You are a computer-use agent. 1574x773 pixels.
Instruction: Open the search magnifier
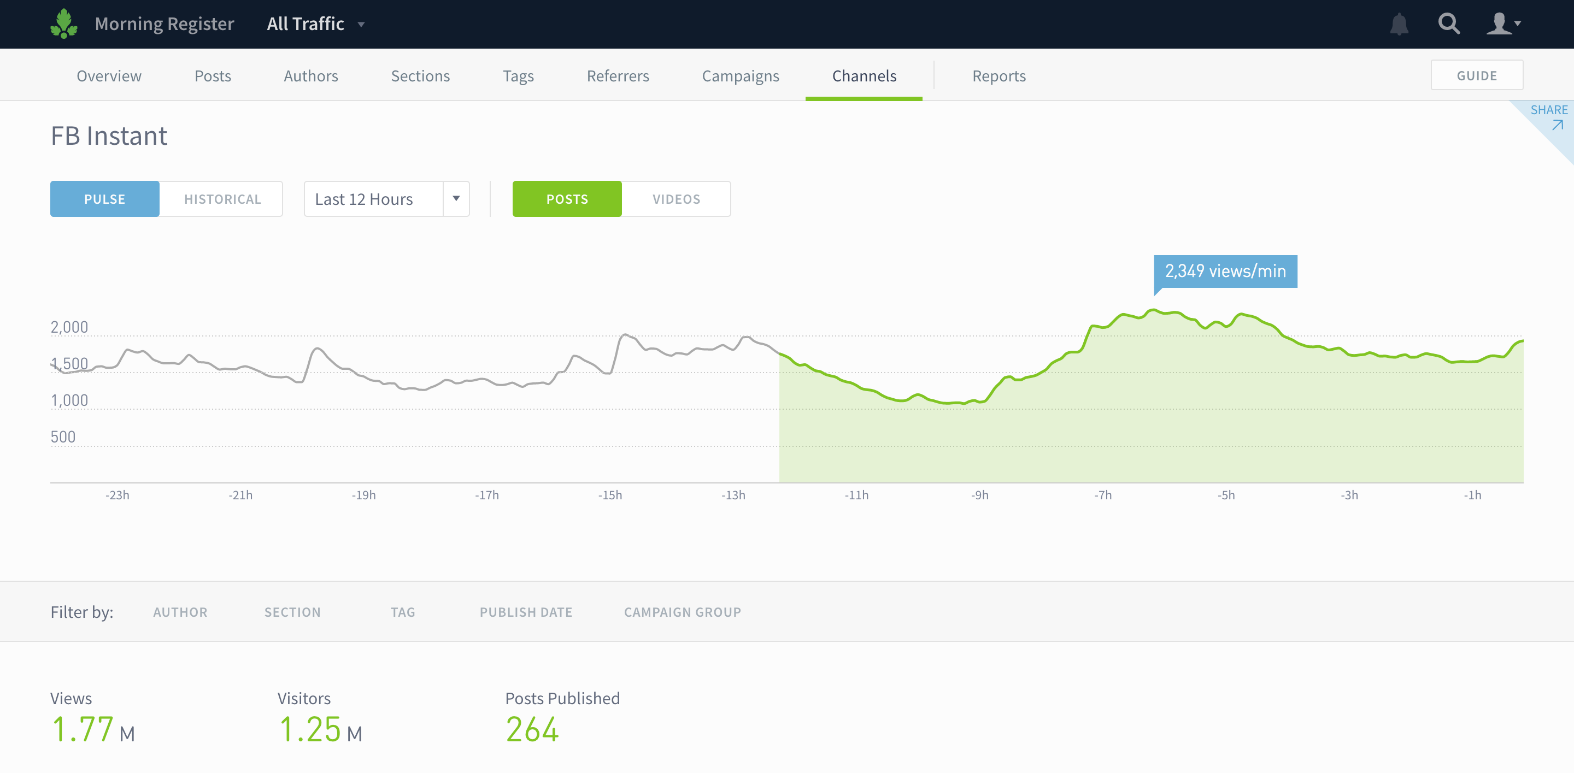(1449, 24)
